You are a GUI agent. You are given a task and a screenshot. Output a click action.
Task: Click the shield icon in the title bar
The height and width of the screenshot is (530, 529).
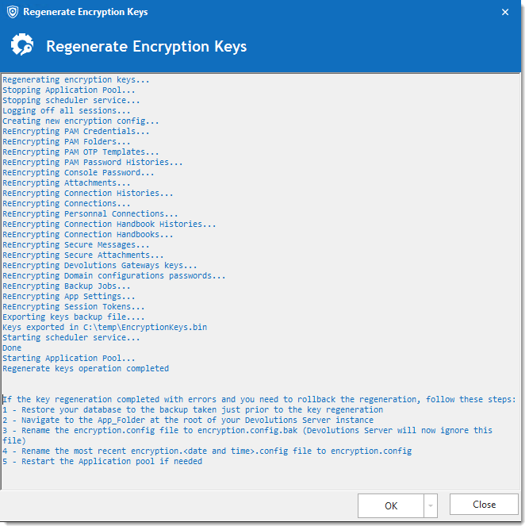point(12,13)
